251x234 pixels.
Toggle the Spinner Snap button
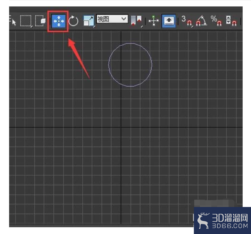click(x=231, y=21)
